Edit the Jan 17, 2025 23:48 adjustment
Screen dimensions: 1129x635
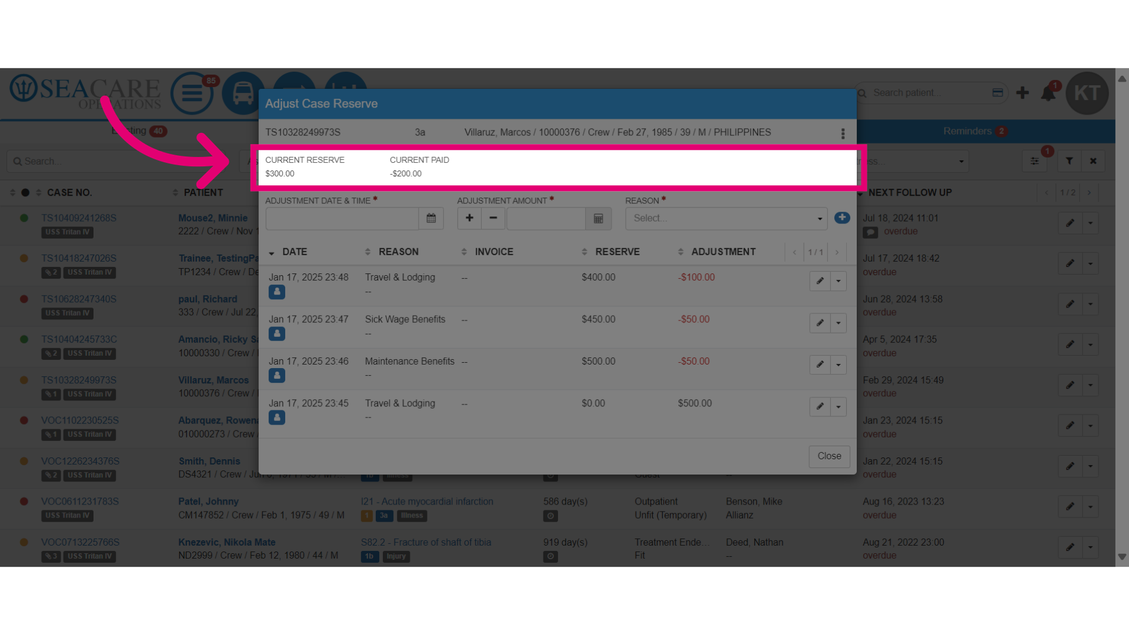click(x=820, y=281)
